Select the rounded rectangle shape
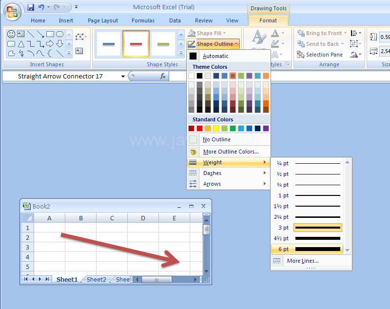This screenshot has height=309, width=390. click(x=11, y=44)
